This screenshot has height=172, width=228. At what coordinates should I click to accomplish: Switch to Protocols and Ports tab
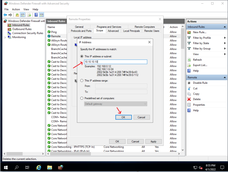81,31
